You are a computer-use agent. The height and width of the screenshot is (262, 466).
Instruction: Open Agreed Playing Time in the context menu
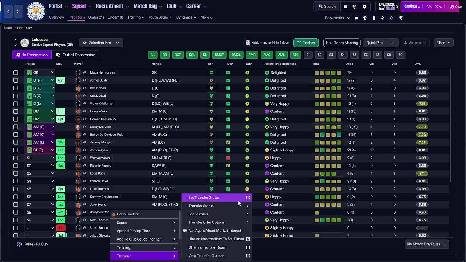click(x=145, y=231)
